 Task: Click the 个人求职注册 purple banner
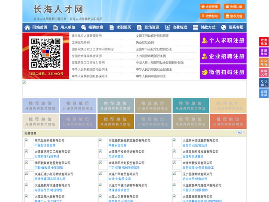[223, 40]
